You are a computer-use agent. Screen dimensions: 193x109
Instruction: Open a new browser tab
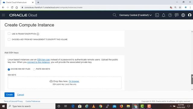pos(38,2)
